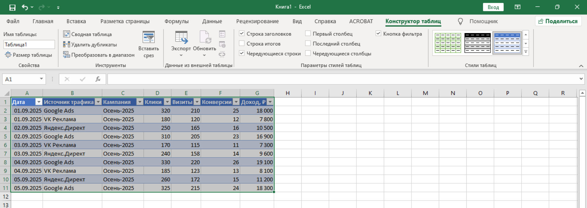Click Convert to Range (Преобразовать в диапазон)

(x=99, y=55)
